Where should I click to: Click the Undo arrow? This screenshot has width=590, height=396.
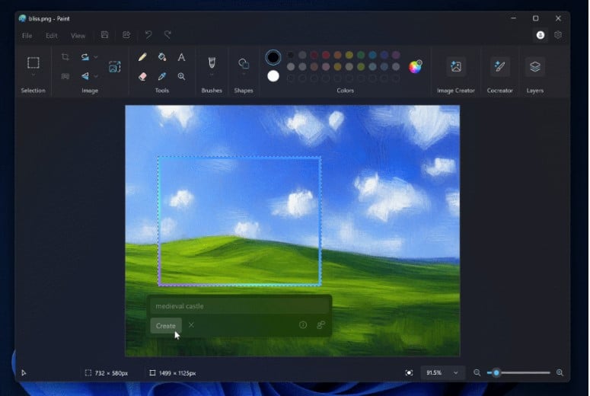click(148, 35)
